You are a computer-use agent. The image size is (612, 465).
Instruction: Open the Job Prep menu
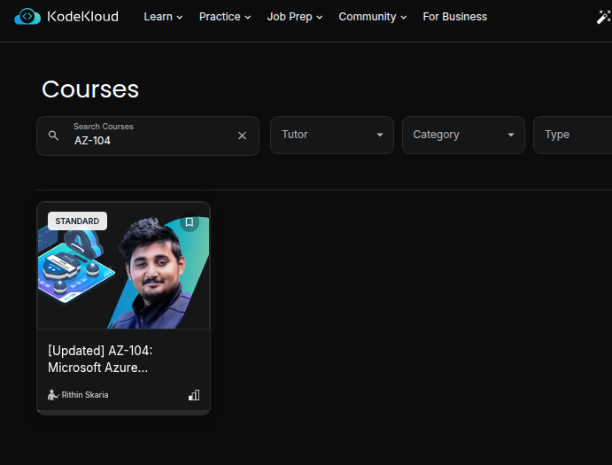(295, 17)
